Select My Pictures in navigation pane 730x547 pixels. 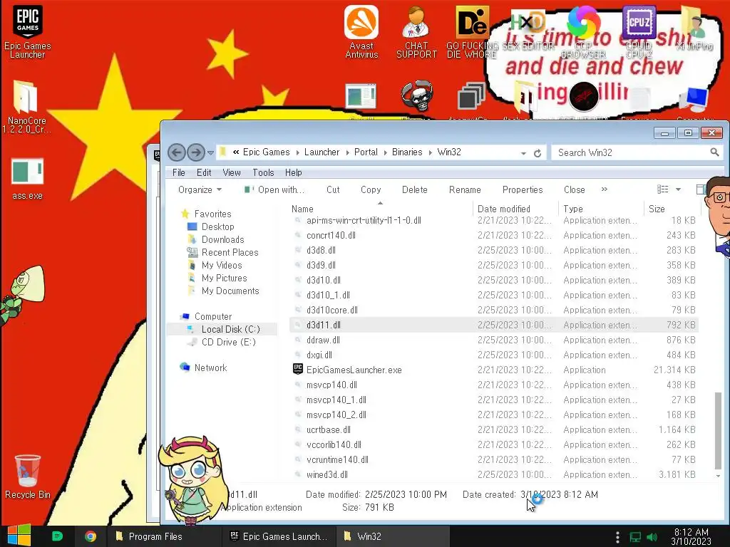pos(224,278)
